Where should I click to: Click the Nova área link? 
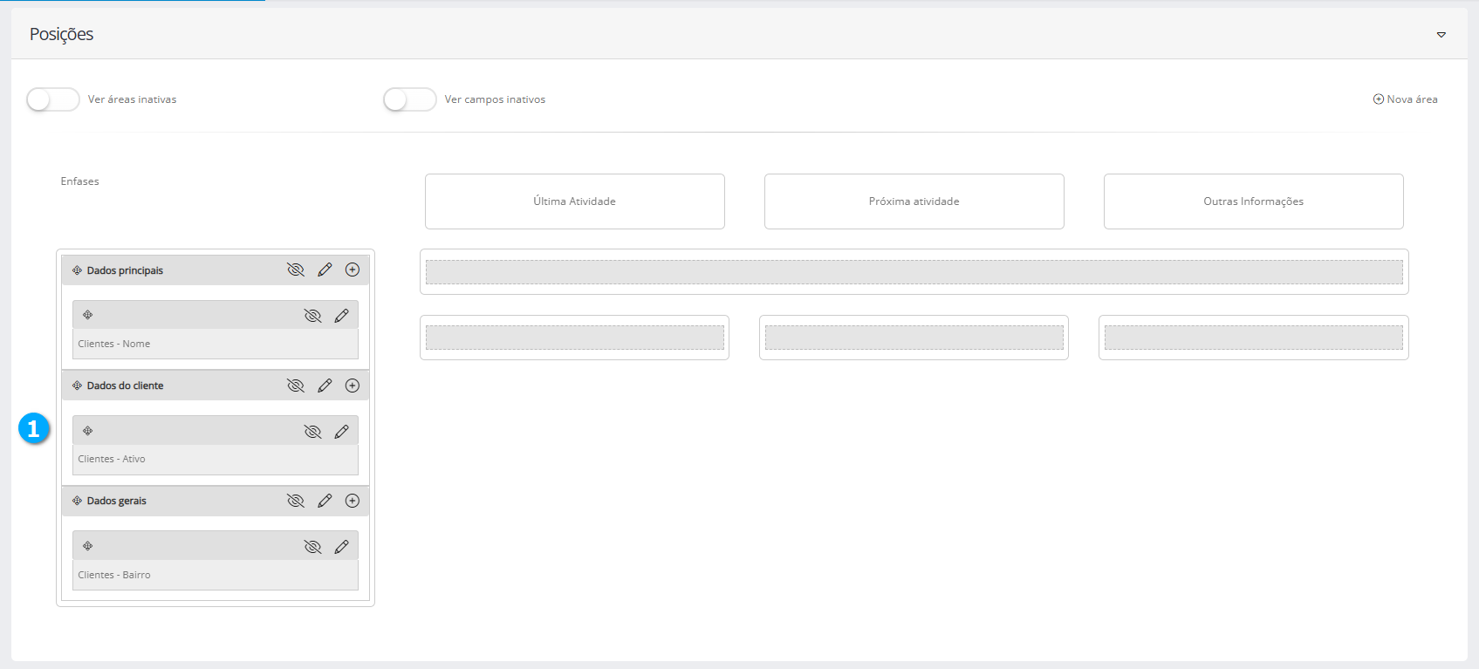click(1406, 99)
